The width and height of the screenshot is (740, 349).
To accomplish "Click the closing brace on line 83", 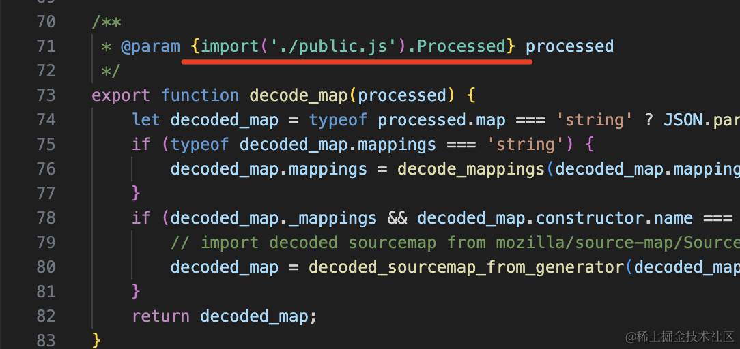I will 96,339.
